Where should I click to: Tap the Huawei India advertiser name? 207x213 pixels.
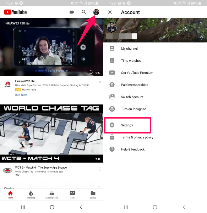coord(29,89)
